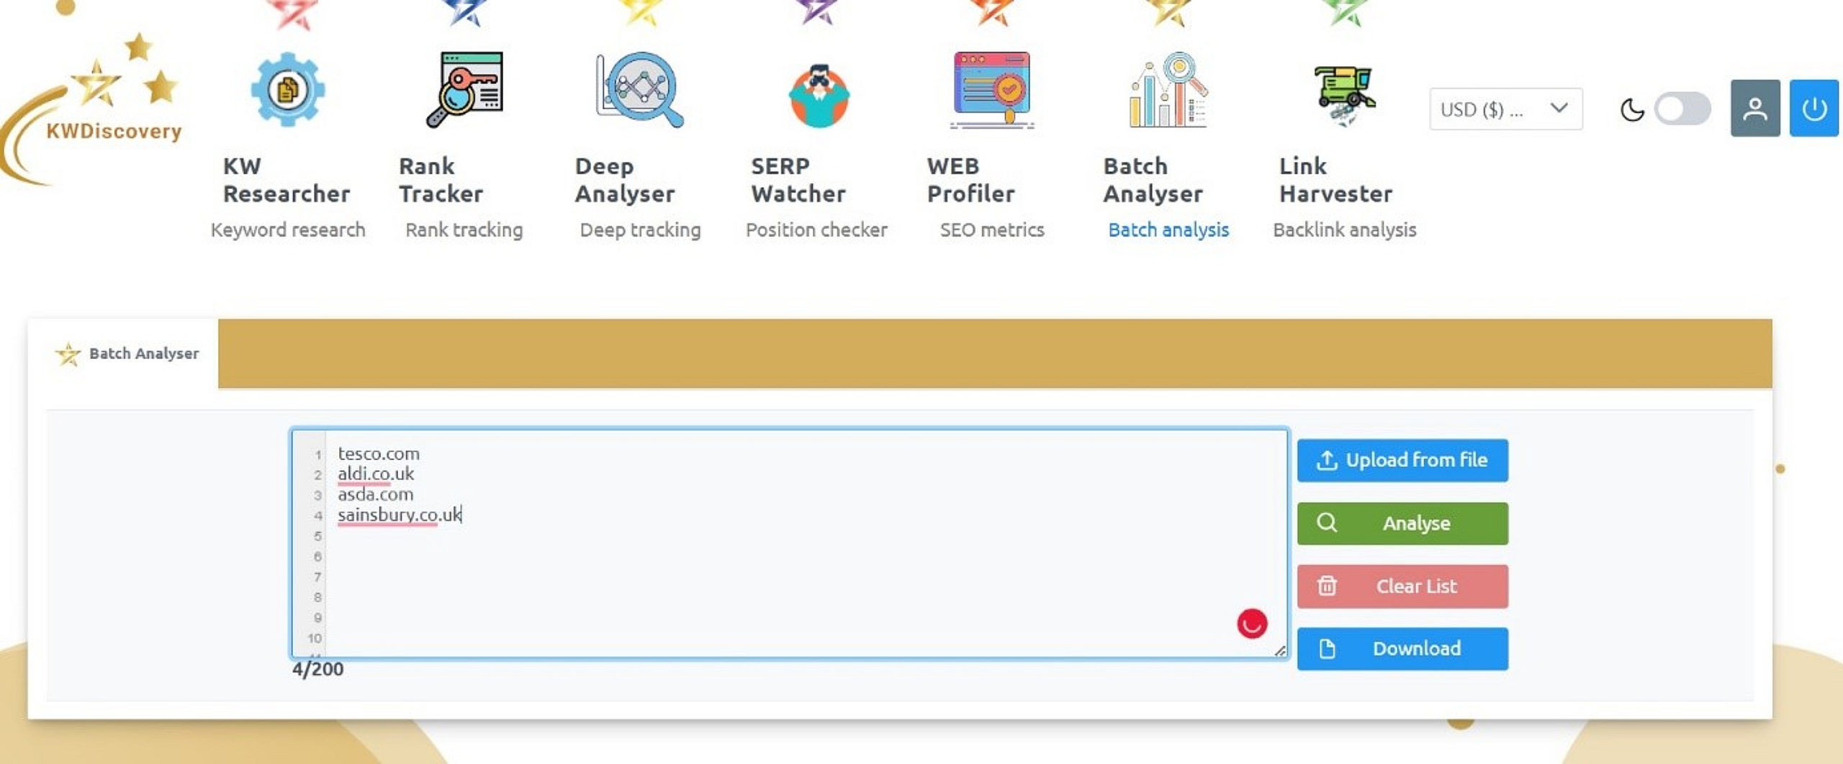The height and width of the screenshot is (764, 1843).
Task: Open SERP Watcher binoculars man icon
Action: click(819, 96)
